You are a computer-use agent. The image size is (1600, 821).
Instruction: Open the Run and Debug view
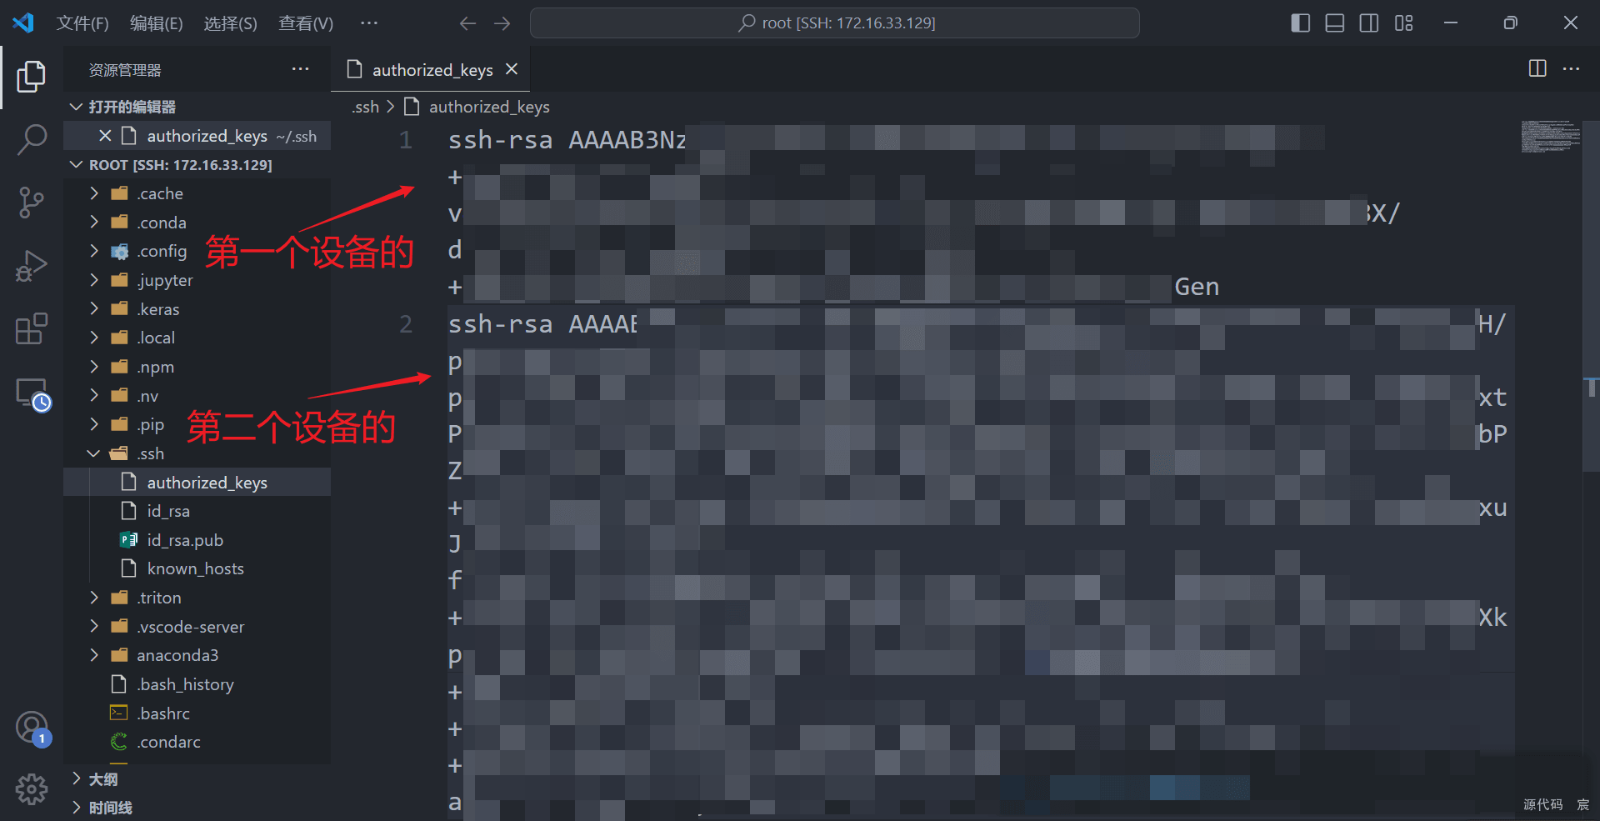(x=32, y=267)
